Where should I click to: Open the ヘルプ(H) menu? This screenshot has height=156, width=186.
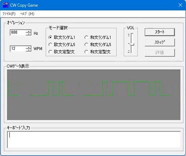pyautogui.click(x=27, y=14)
